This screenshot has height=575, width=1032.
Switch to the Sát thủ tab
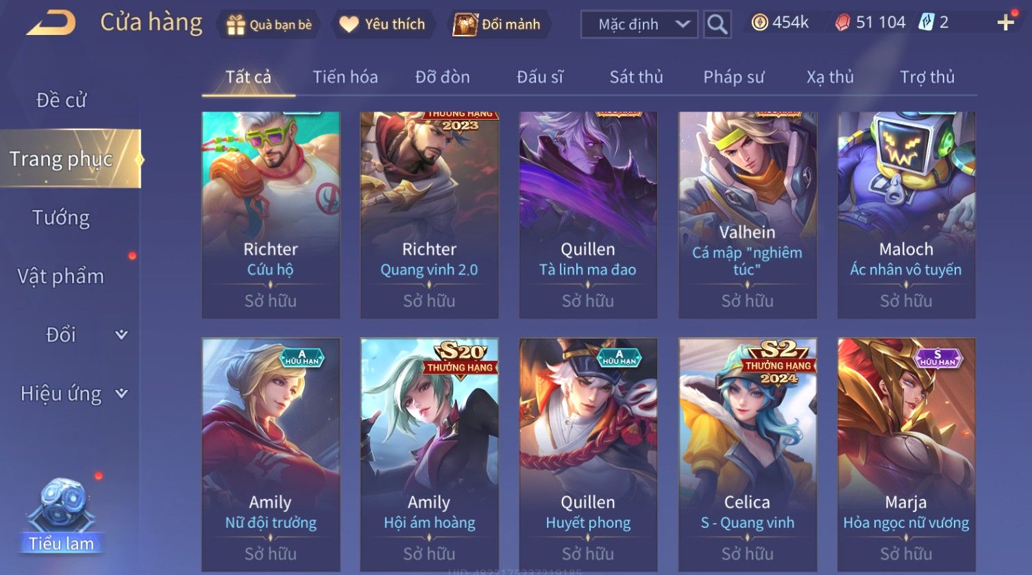click(636, 77)
